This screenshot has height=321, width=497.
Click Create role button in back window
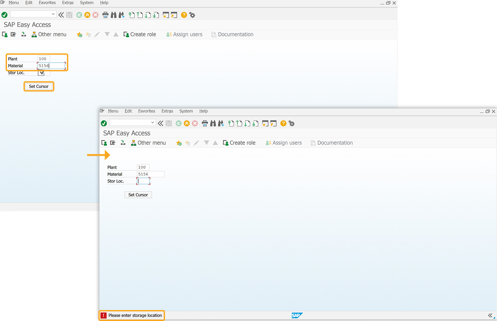(x=140, y=34)
